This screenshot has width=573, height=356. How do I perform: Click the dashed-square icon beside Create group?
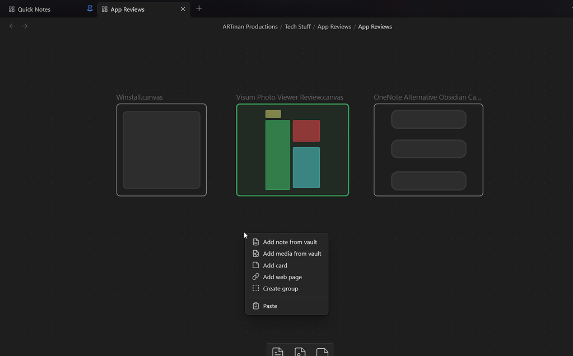click(x=256, y=288)
